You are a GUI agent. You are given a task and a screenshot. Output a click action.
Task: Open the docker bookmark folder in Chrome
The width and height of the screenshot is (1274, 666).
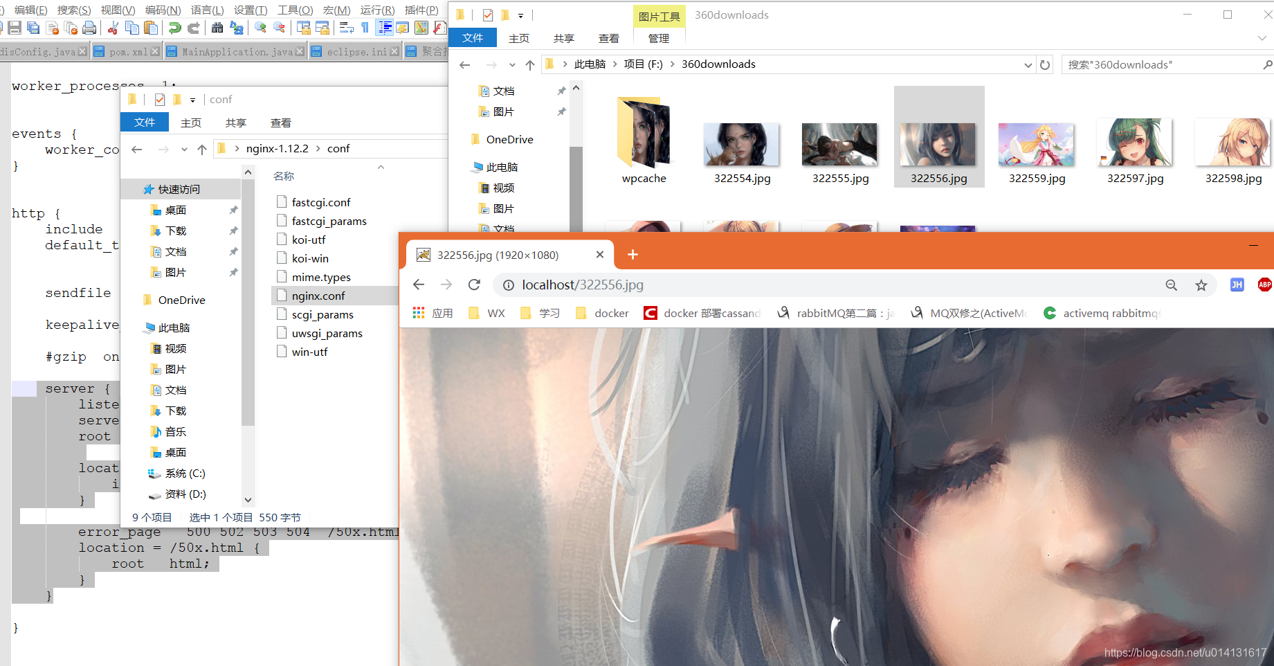coord(603,313)
